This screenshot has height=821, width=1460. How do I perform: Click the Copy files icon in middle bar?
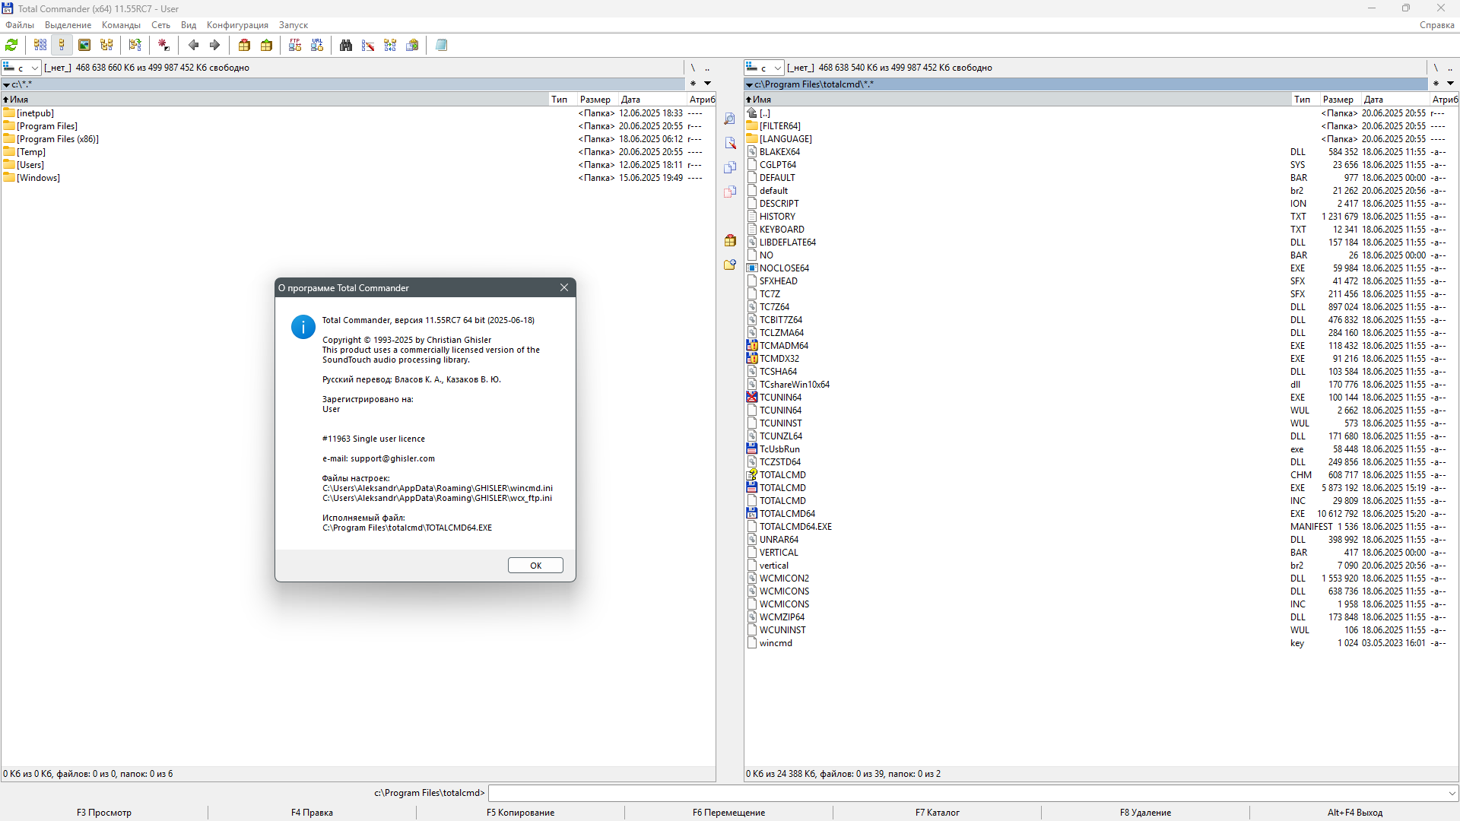coord(730,167)
